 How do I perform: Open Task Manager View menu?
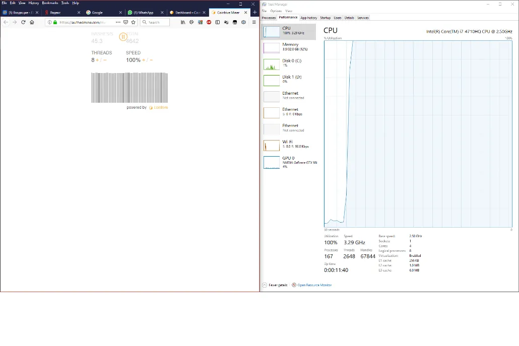coord(289,11)
